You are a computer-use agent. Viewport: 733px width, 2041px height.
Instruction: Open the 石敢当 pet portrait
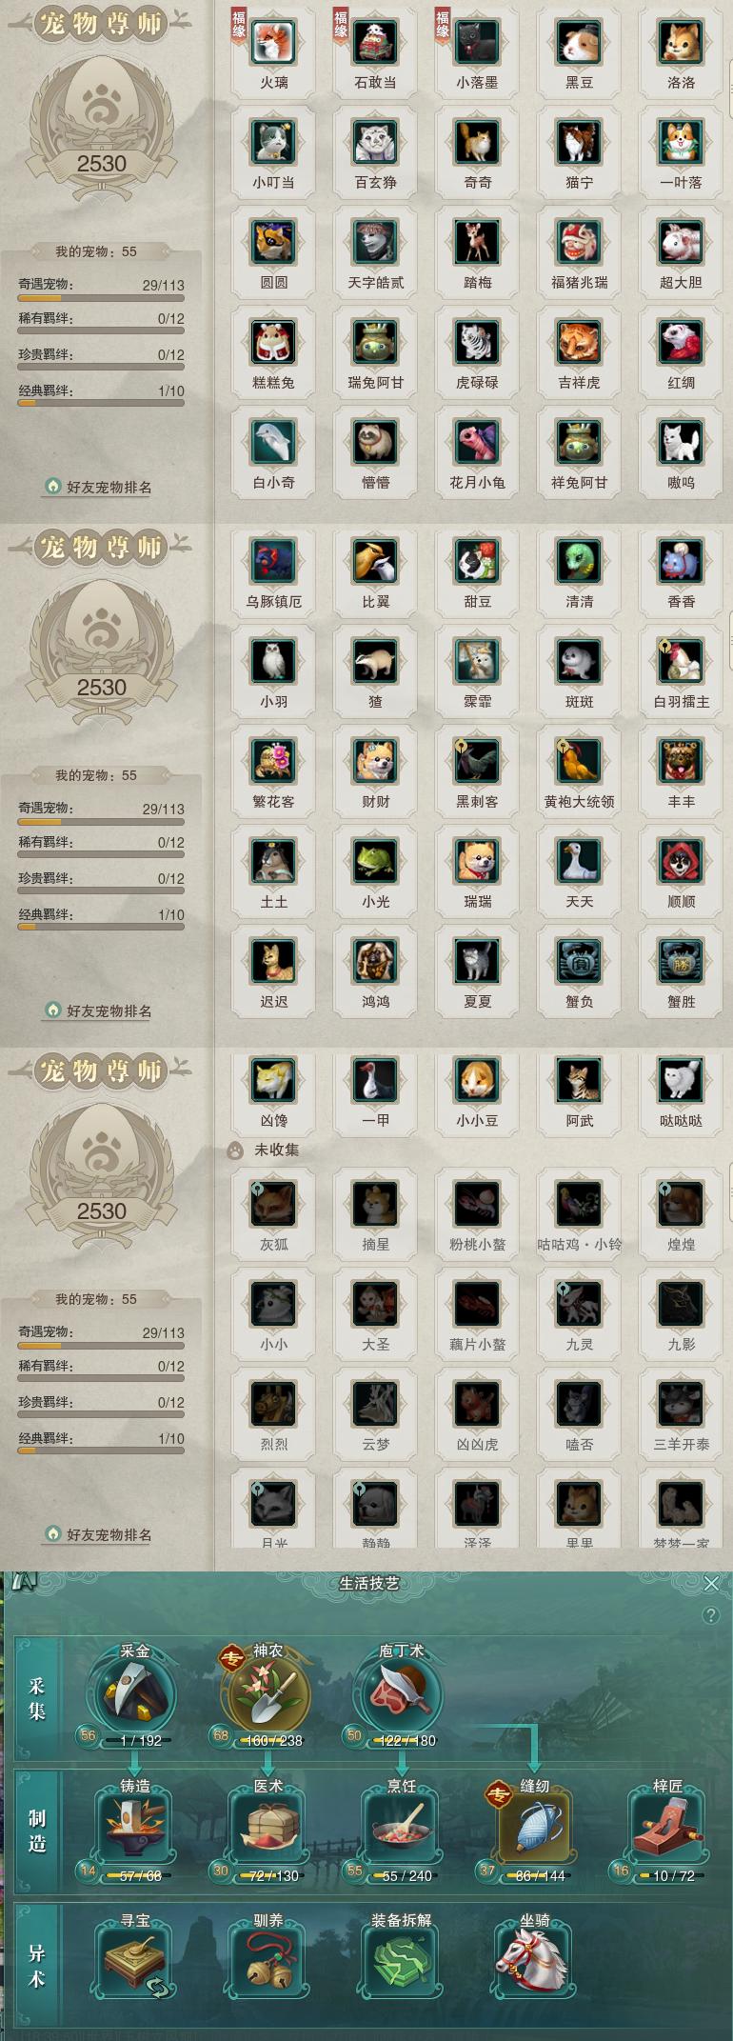(376, 43)
